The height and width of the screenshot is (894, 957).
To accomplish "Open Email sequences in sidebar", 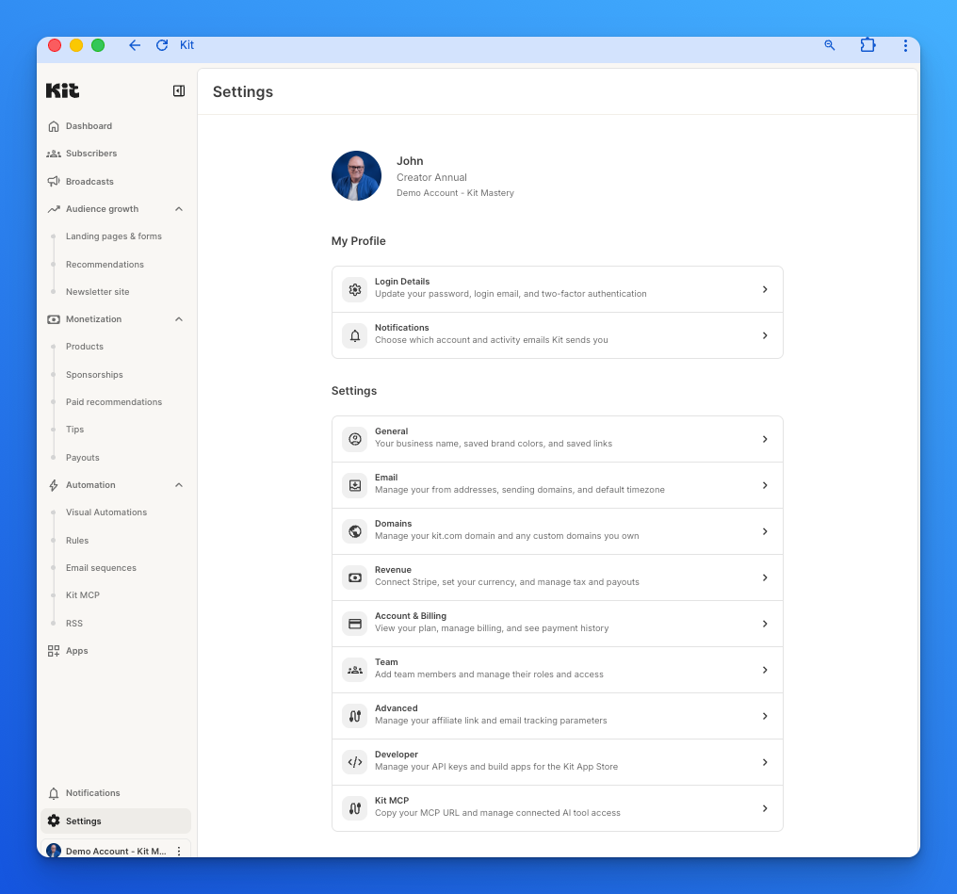I will tap(102, 568).
